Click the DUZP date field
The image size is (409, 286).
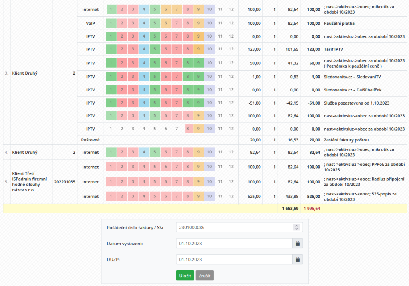pyautogui.click(x=232, y=259)
